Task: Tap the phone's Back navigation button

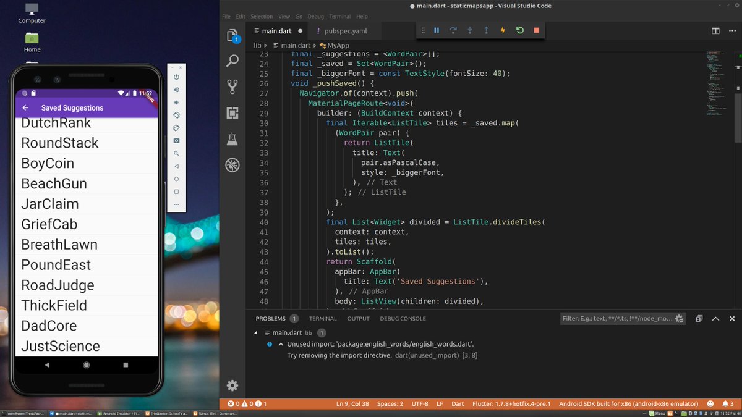Action: [x=48, y=365]
